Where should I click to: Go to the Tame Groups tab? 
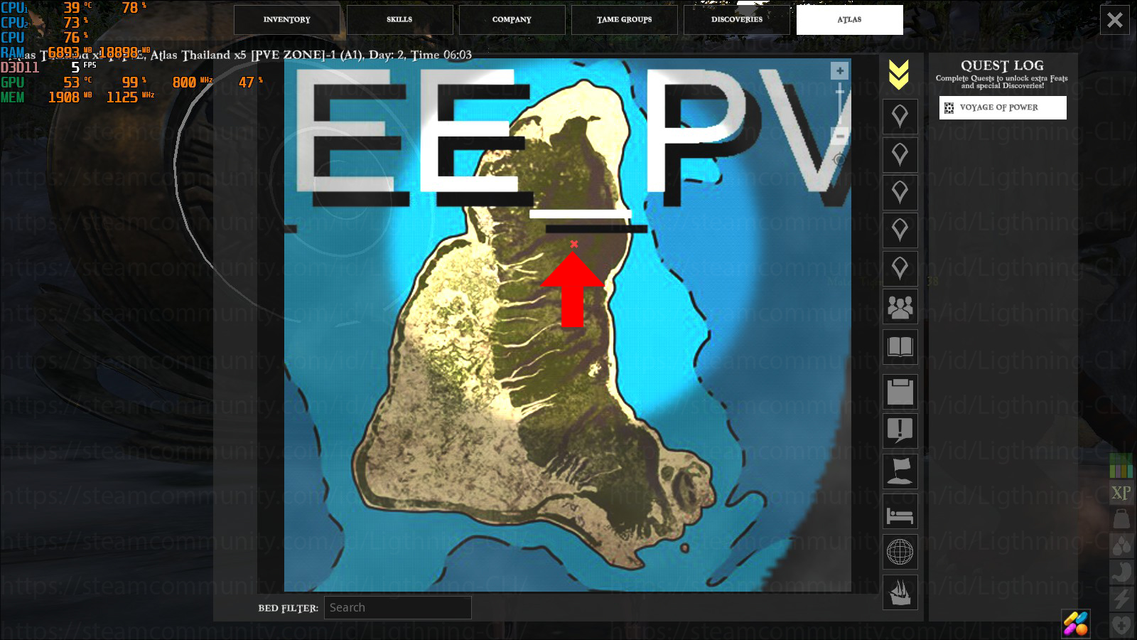click(625, 20)
